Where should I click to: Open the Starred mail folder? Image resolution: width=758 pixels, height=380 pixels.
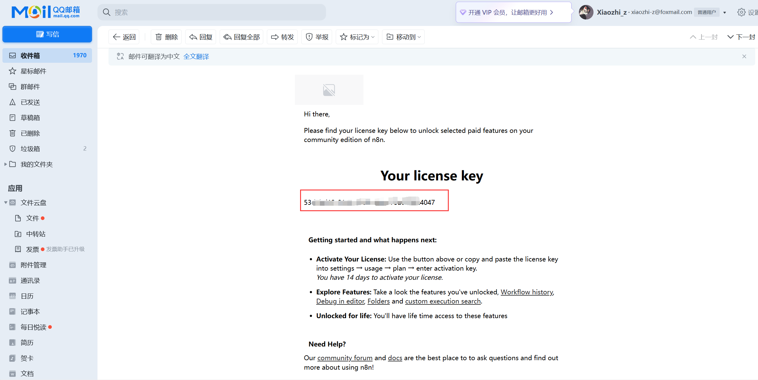coord(34,71)
